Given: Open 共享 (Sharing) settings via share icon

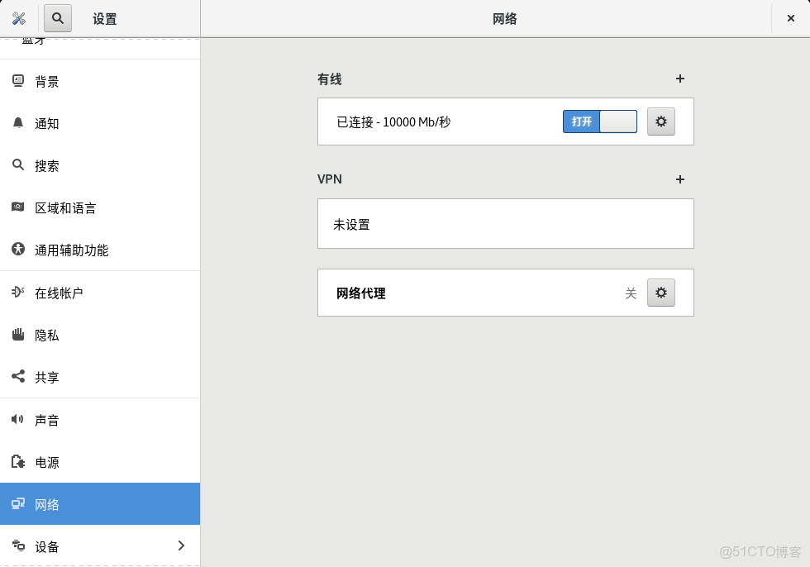Looking at the screenshot, I should (17, 377).
